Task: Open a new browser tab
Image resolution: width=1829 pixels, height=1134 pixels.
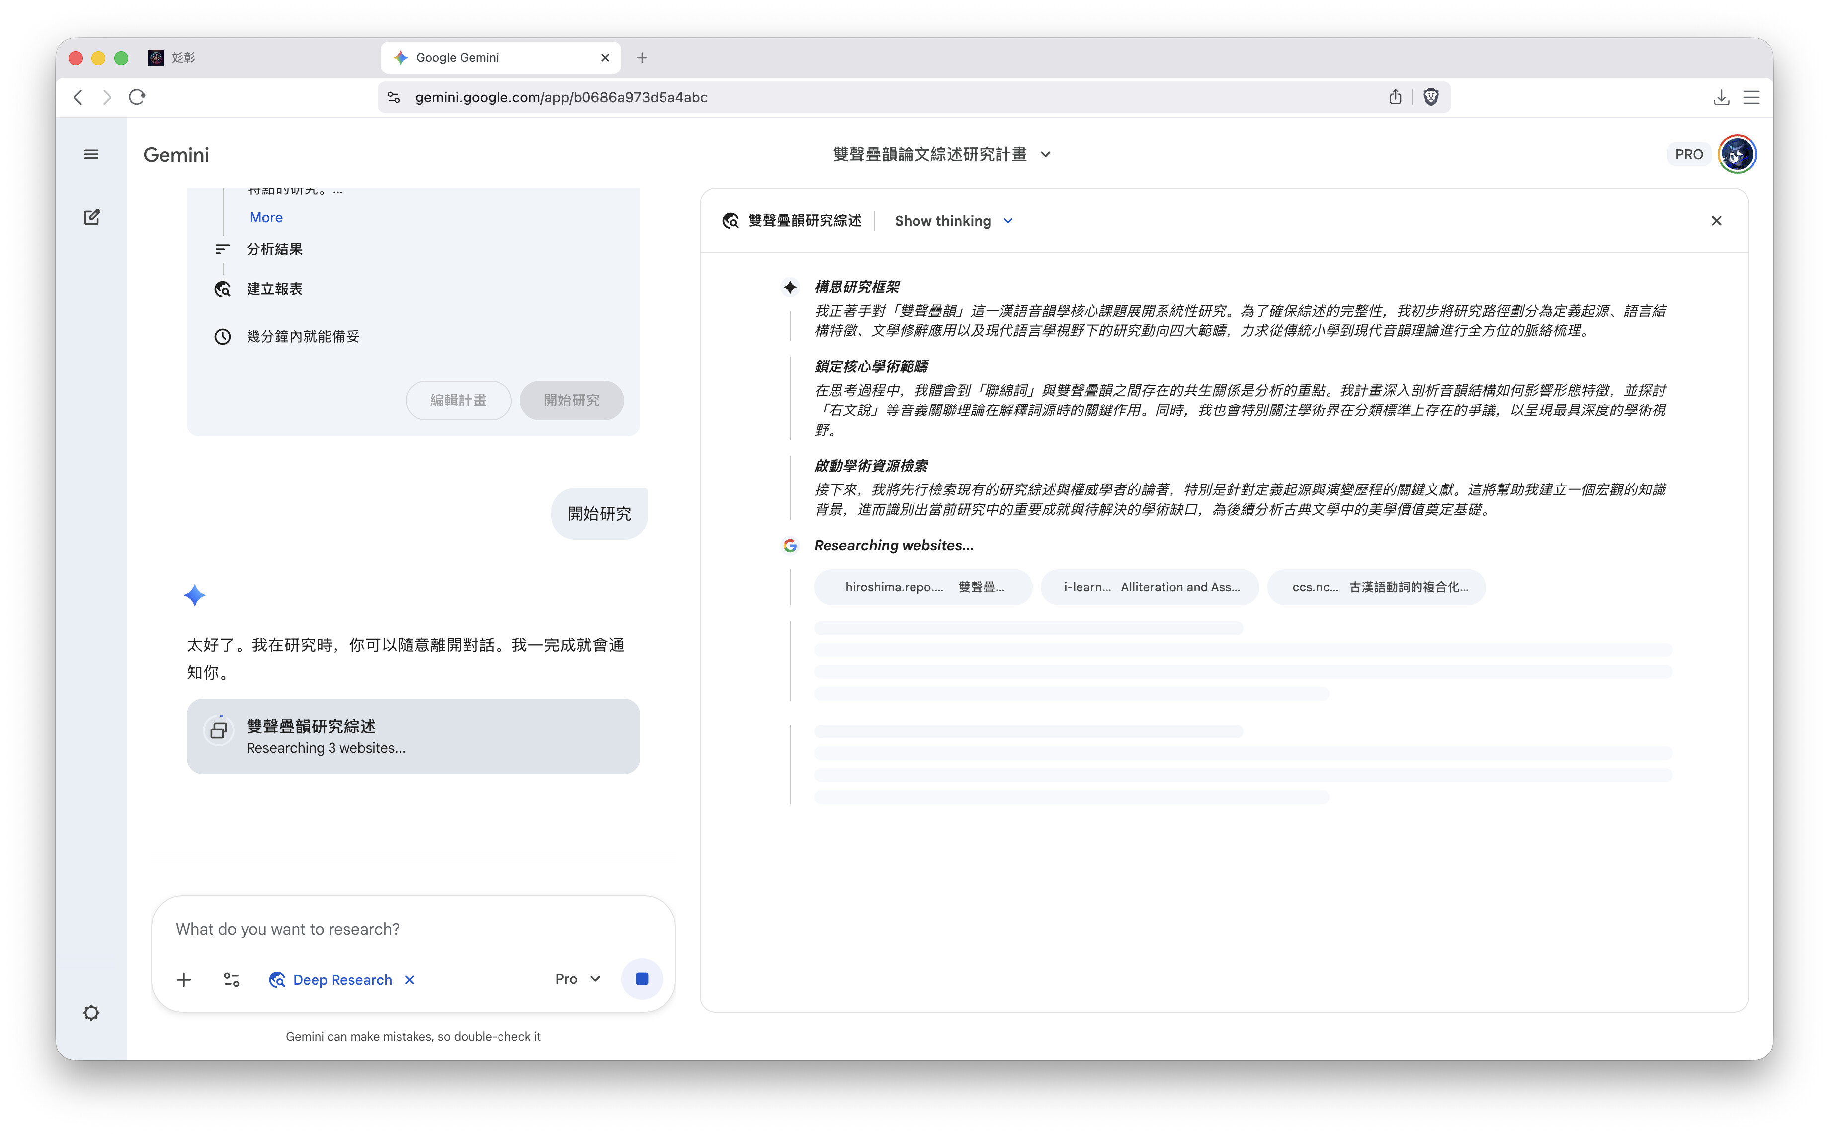Action: pos(642,58)
